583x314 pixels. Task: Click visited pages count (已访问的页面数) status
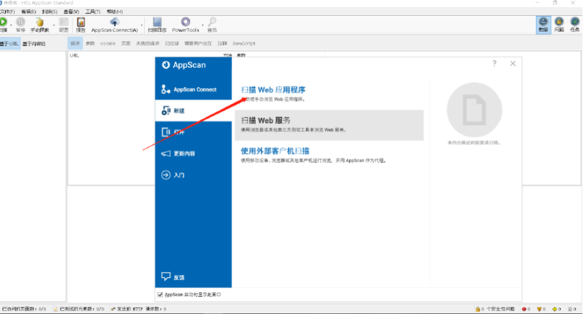pyautogui.click(x=24, y=309)
